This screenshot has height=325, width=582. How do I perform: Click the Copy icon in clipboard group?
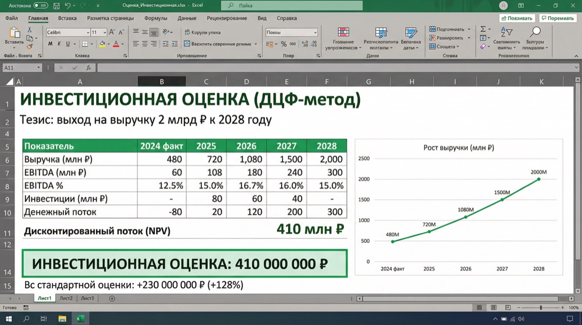[30, 38]
